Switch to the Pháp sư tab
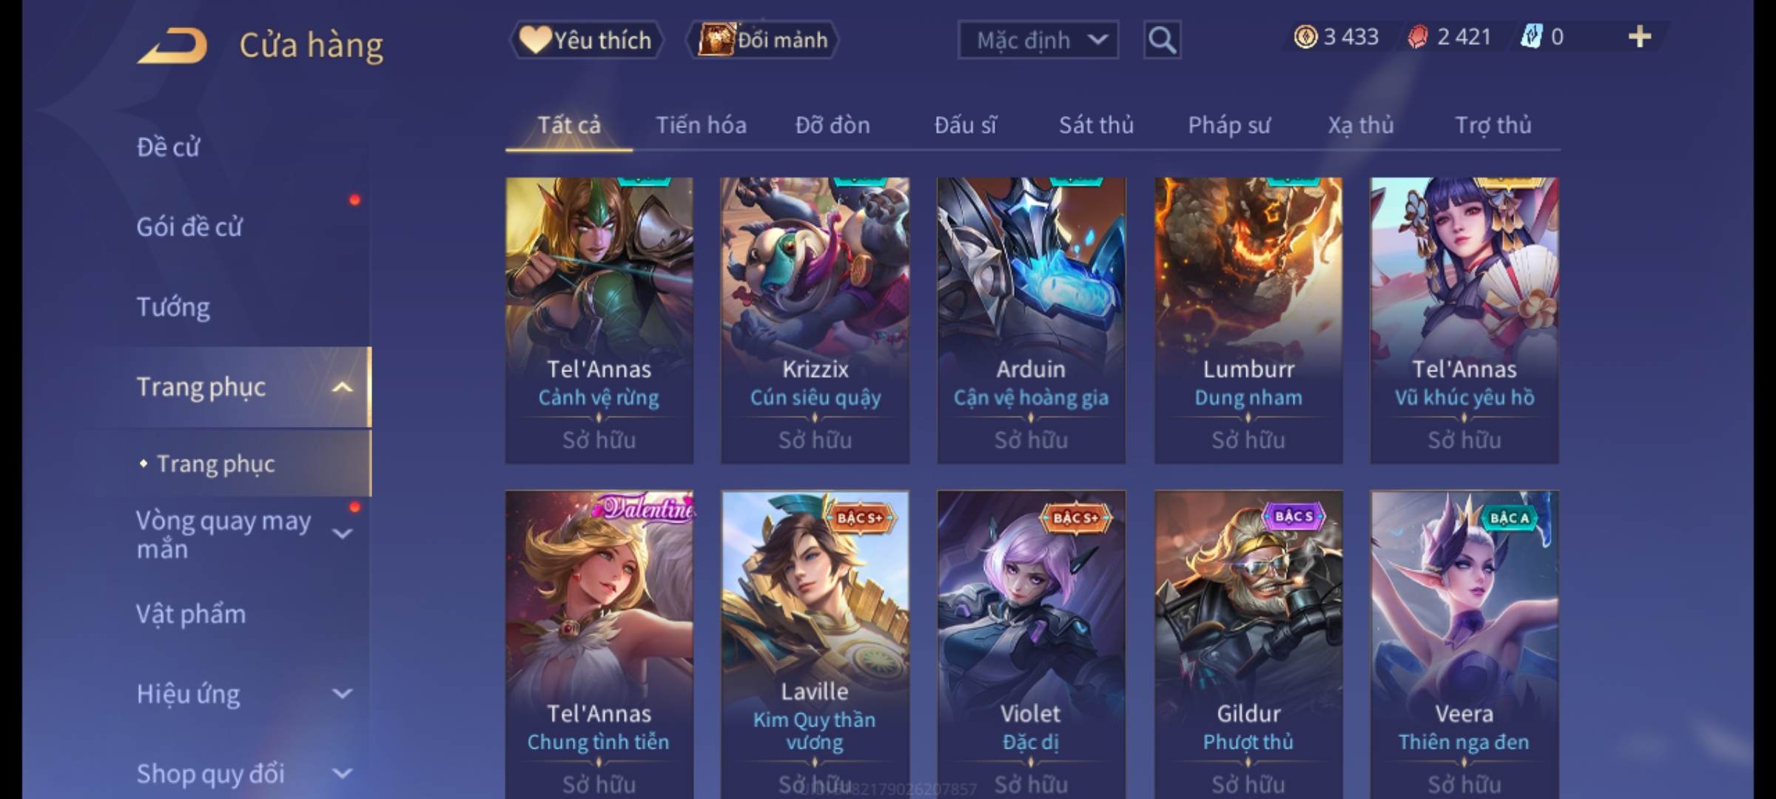 point(1229,125)
